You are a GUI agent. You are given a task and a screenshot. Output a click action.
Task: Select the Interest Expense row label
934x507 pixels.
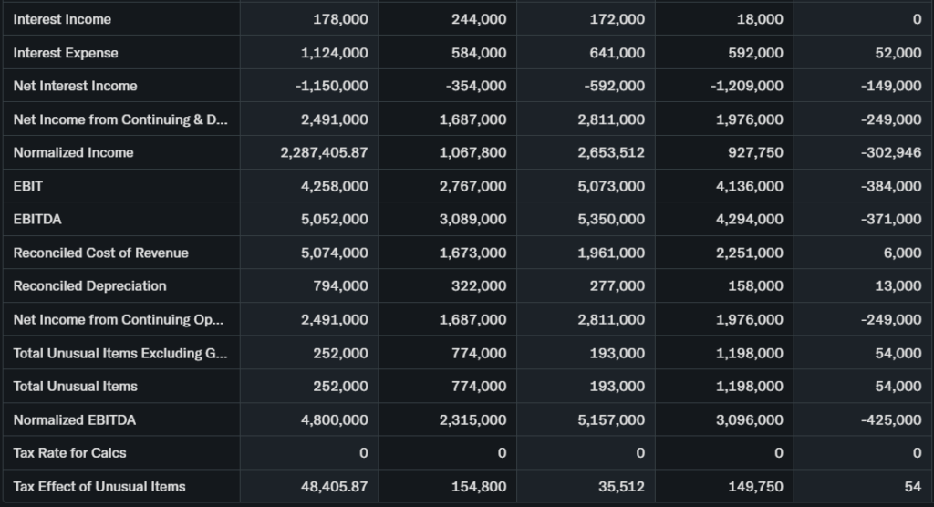click(x=66, y=53)
